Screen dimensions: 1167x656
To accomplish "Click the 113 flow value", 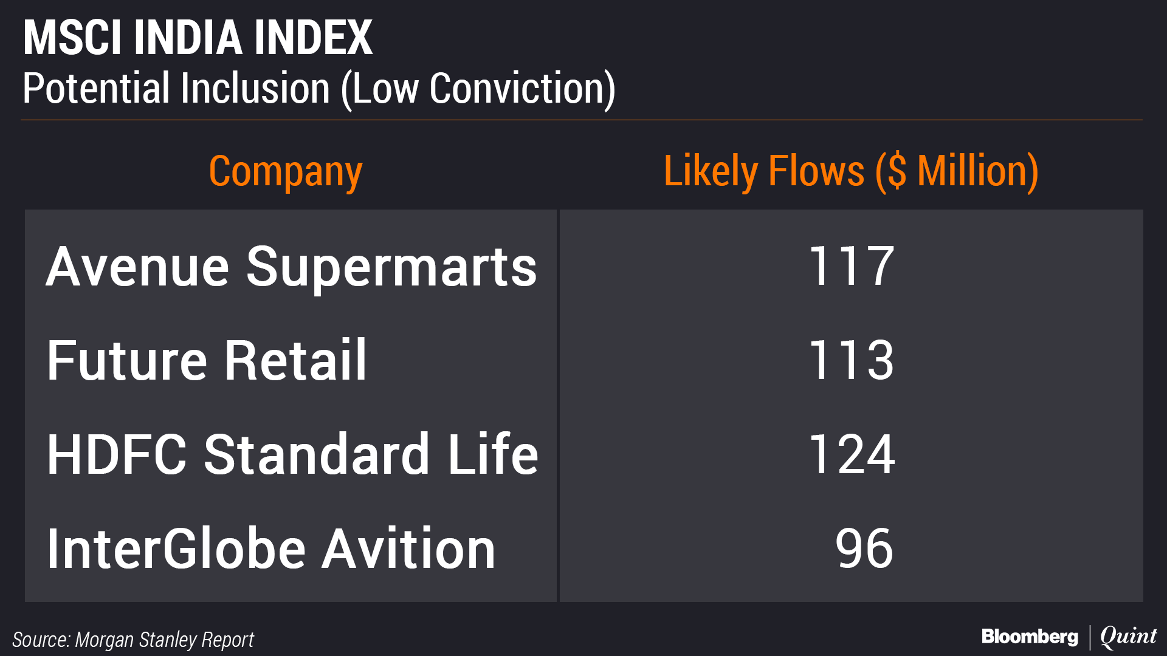I will click(x=850, y=360).
